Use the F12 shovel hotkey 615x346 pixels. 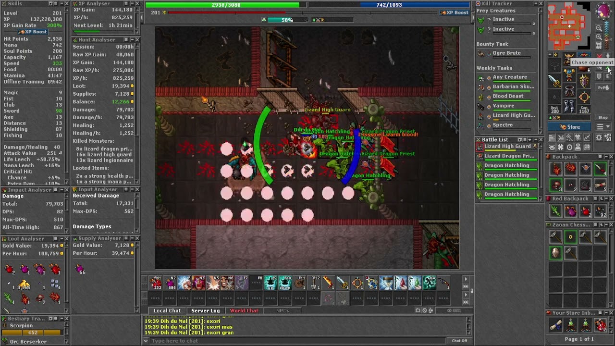click(314, 283)
